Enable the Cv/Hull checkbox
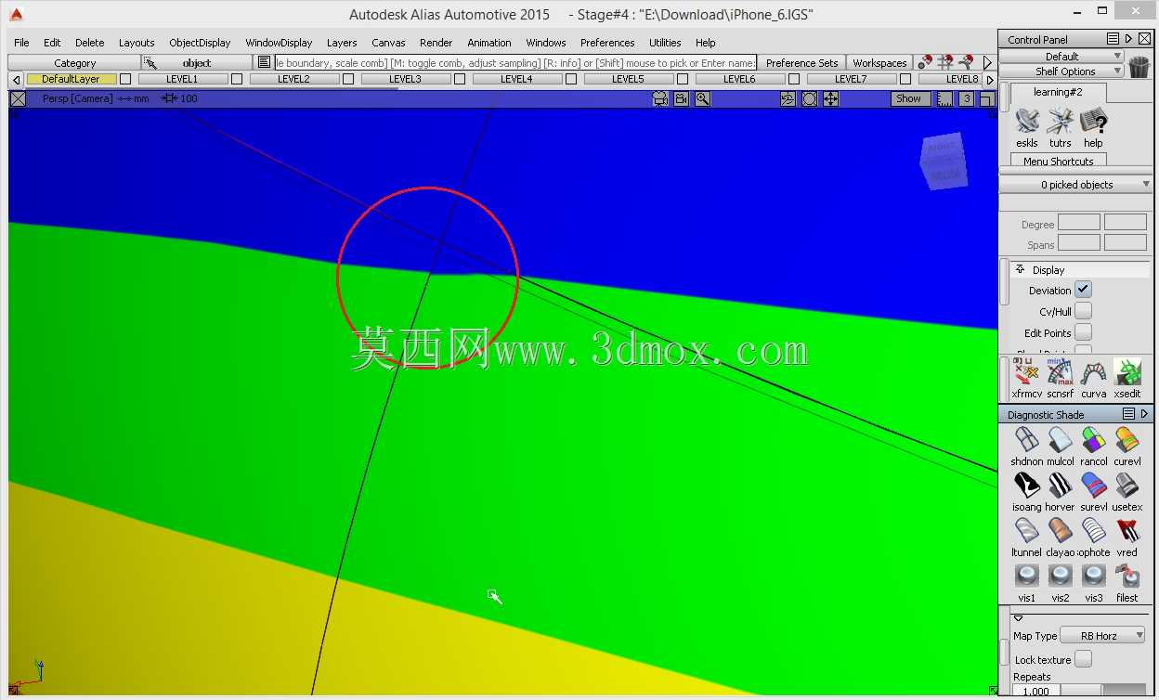1159x700 pixels. point(1084,312)
